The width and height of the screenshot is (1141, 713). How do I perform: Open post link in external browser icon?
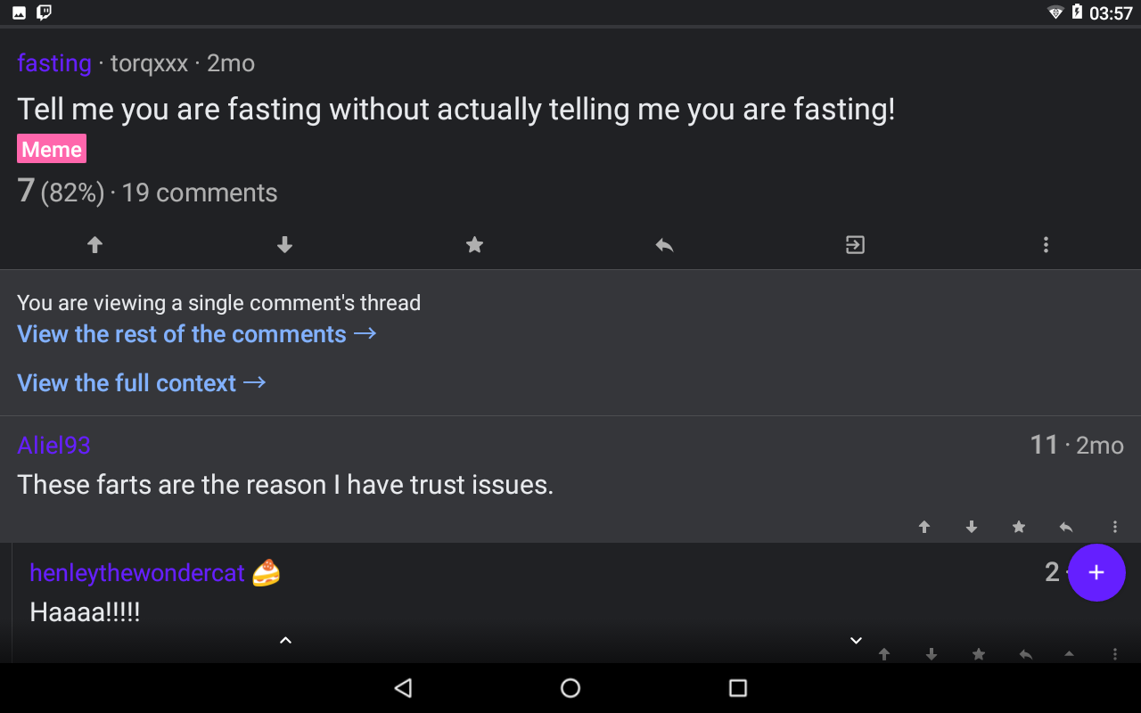coord(856,244)
